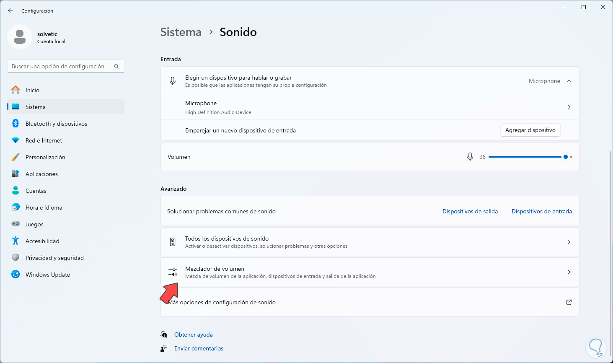Screen dimensions: 613x363
Task: Open Microphone device properties chevron
Action: point(569,107)
